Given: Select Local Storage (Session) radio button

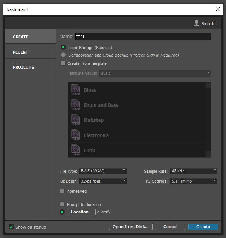Looking at the screenshot, I should pyautogui.click(x=63, y=48).
